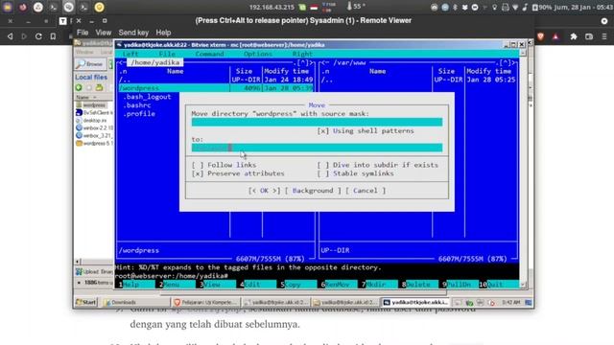The height and width of the screenshot is (345, 614).
Task: Click the 'to:' destination input field
Action: 317,148
